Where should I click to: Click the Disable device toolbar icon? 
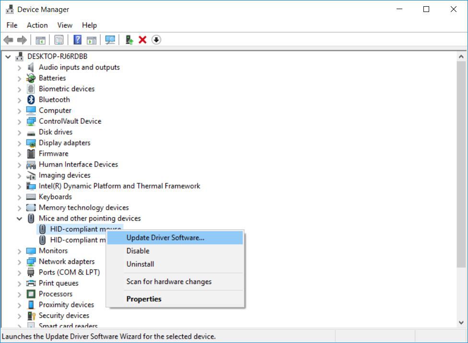pyautogui.click(x=156, y=39)
